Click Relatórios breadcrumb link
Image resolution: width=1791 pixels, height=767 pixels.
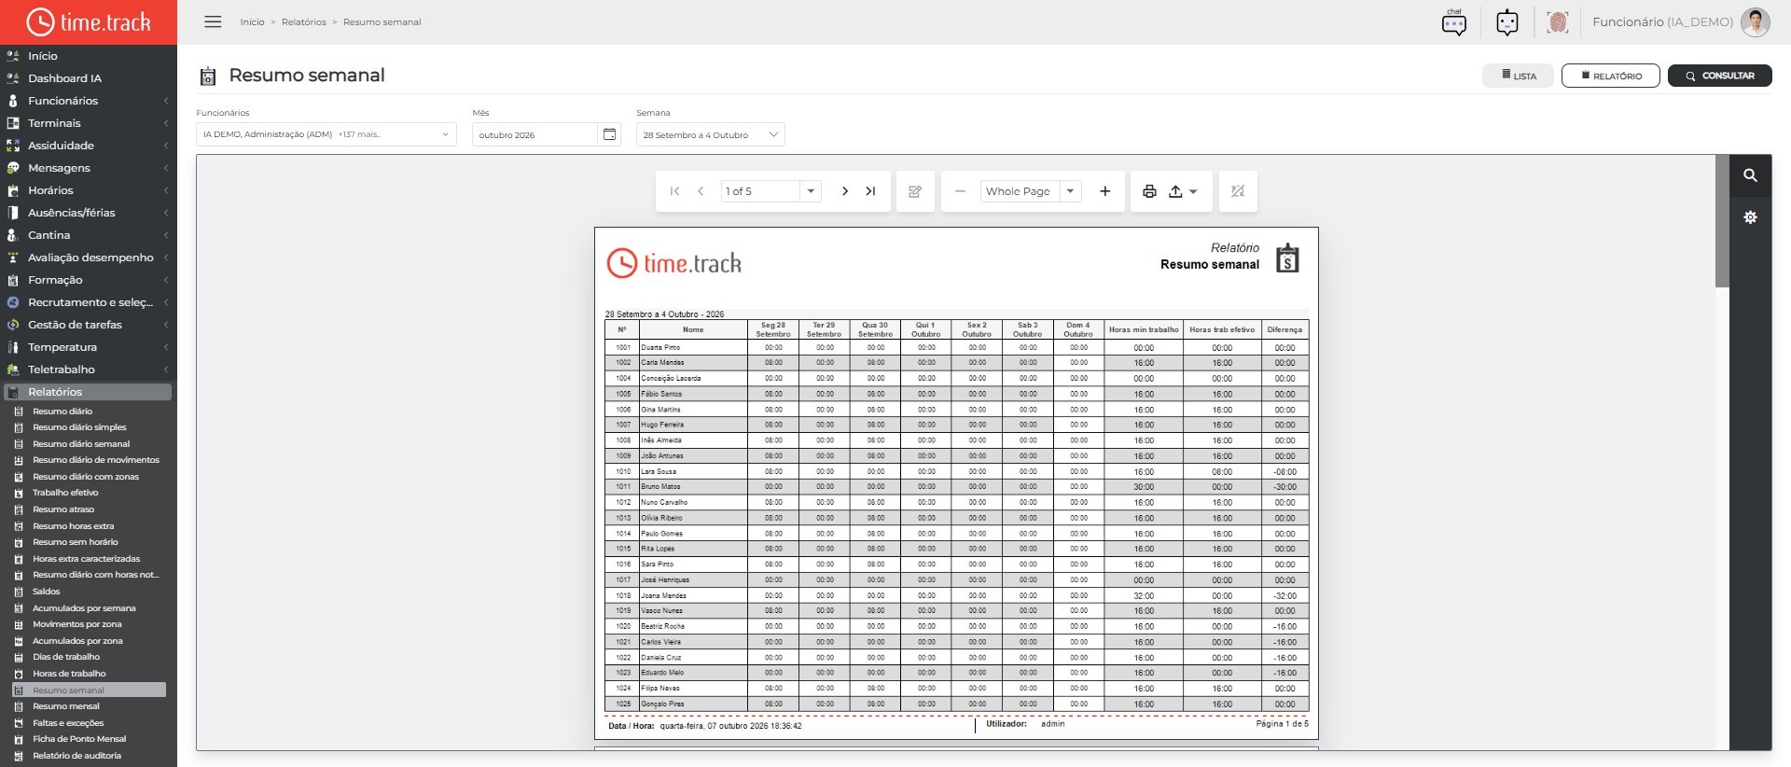(304, 22)
